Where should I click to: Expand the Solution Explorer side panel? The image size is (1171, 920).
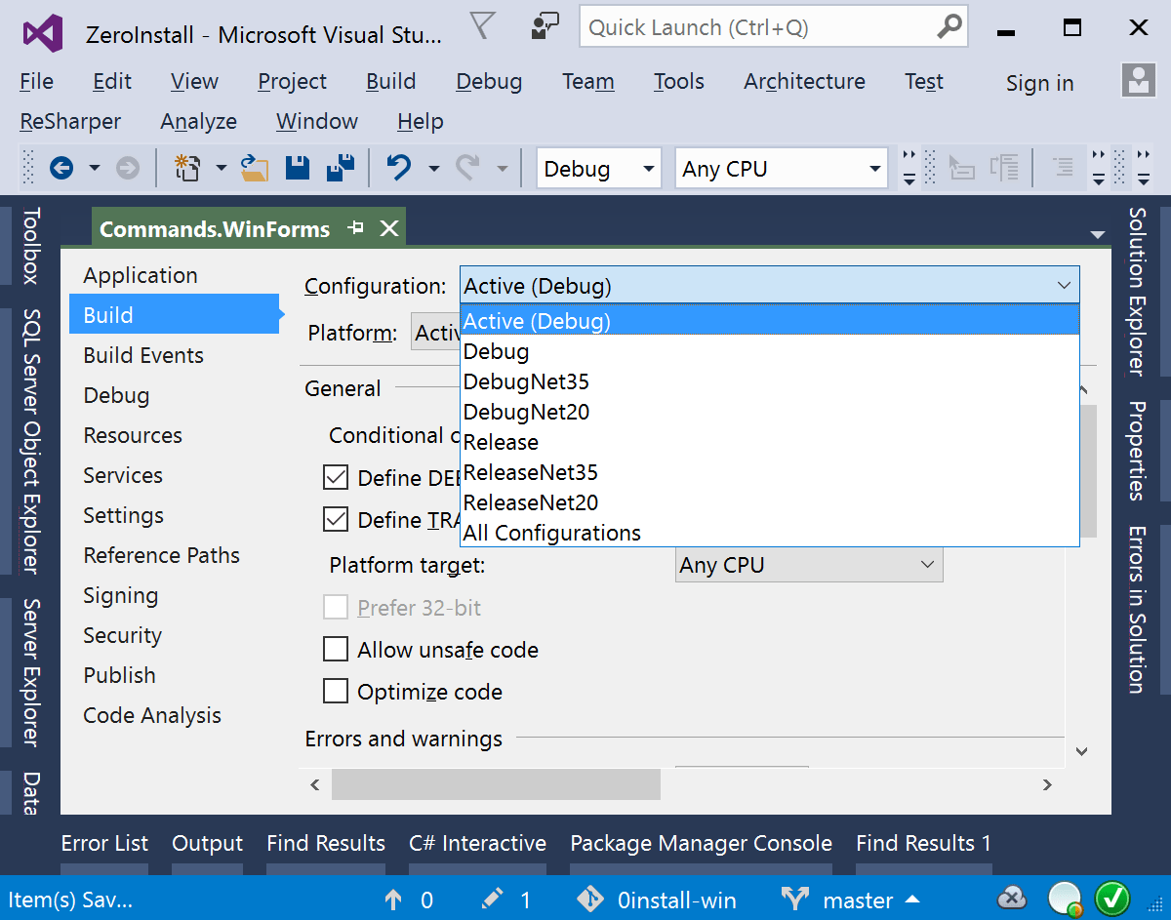[x=1137, y=292]
